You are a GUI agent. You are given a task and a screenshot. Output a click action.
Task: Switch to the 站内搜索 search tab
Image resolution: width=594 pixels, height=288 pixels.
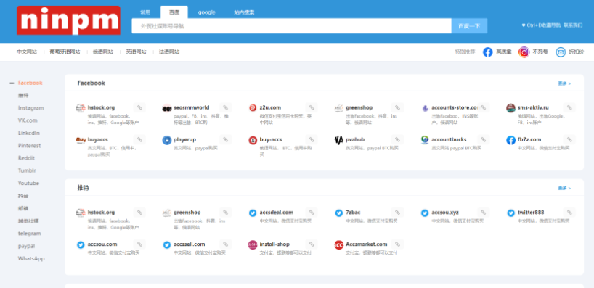tap(244, 12)
